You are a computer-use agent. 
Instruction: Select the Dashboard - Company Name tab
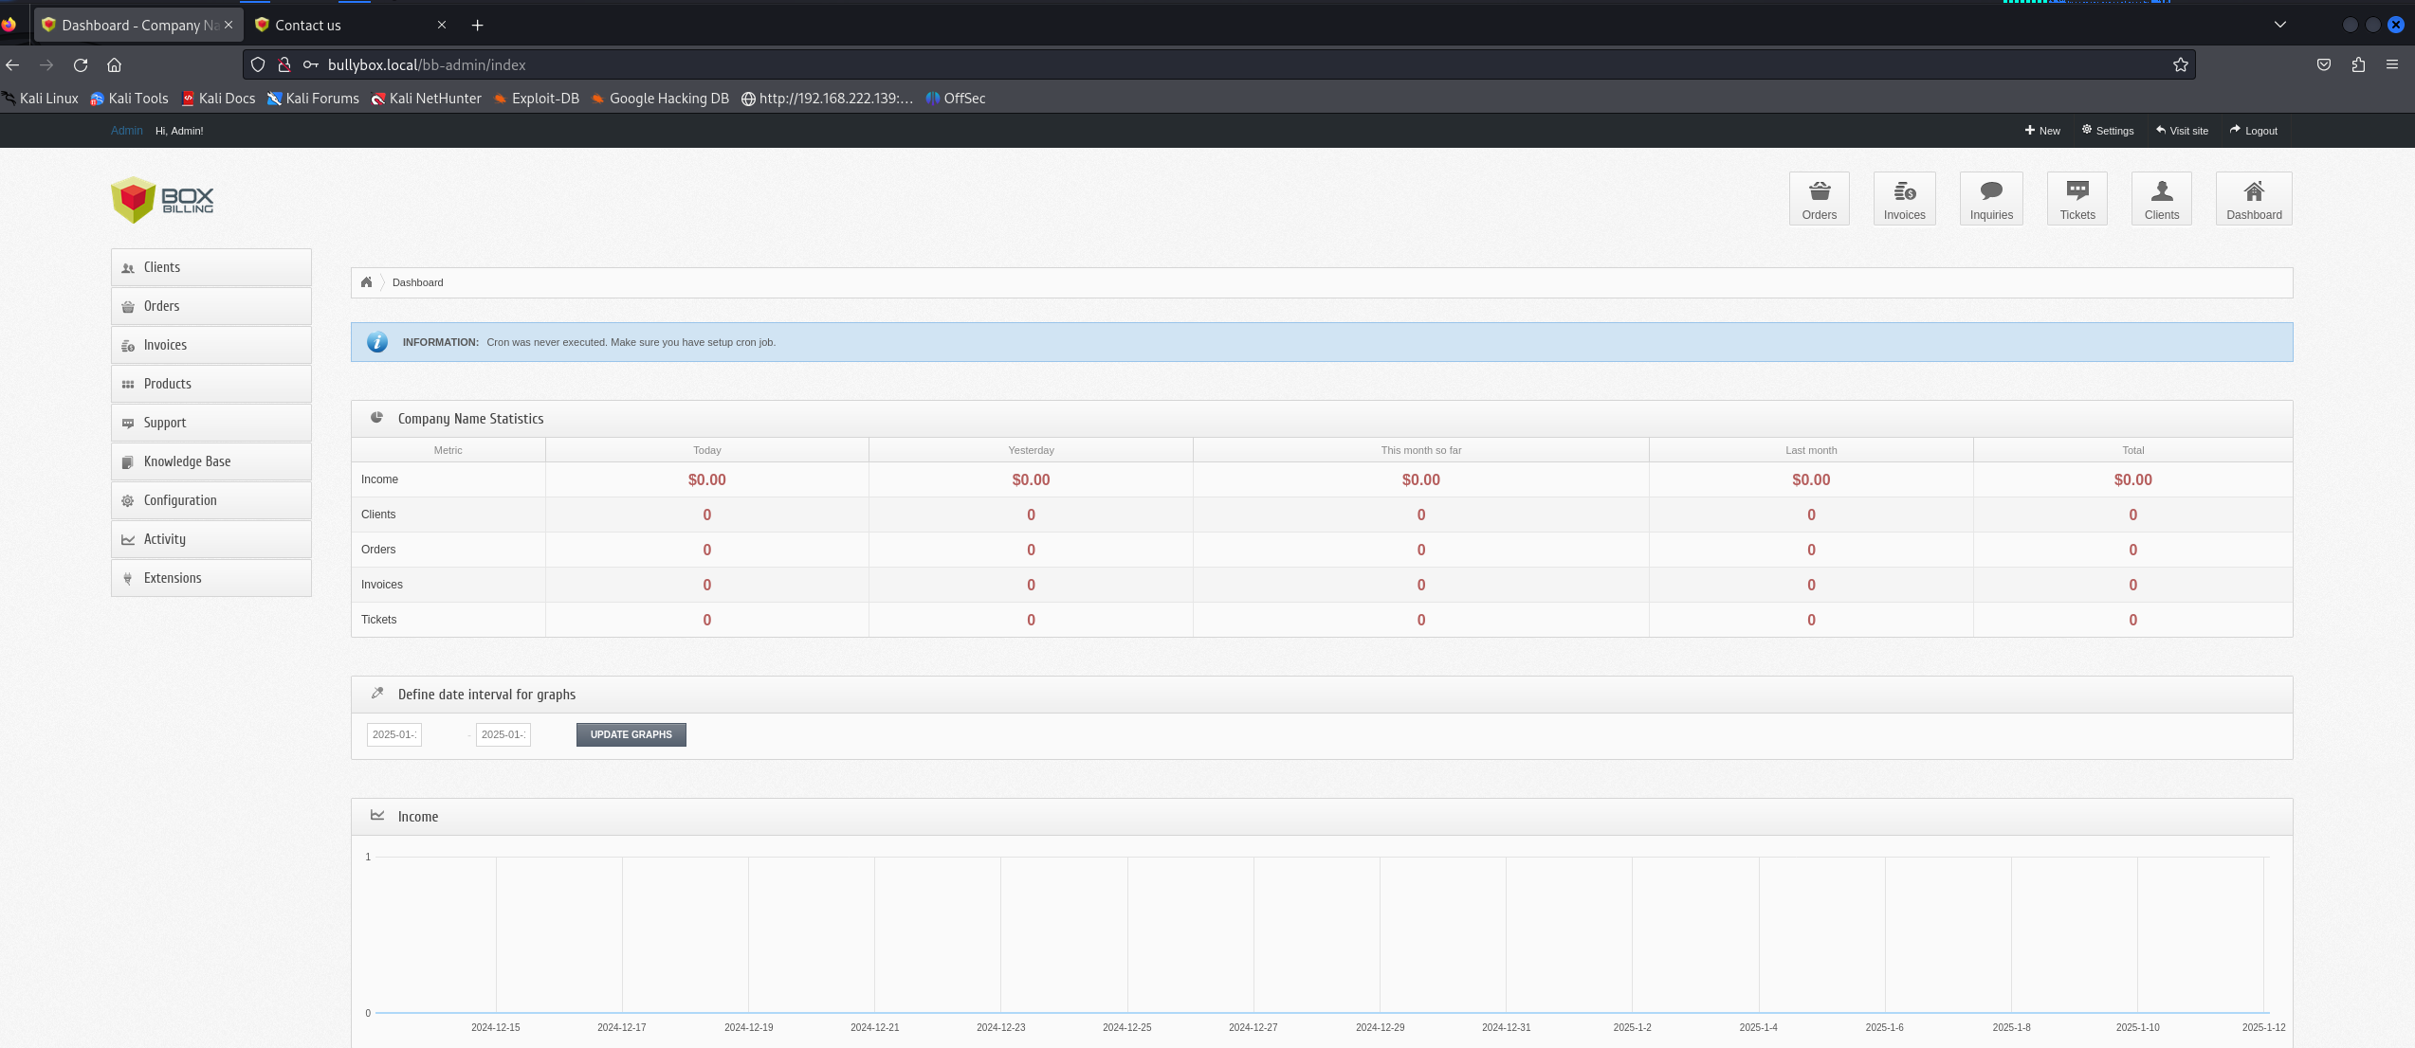(x=138, y=26)
